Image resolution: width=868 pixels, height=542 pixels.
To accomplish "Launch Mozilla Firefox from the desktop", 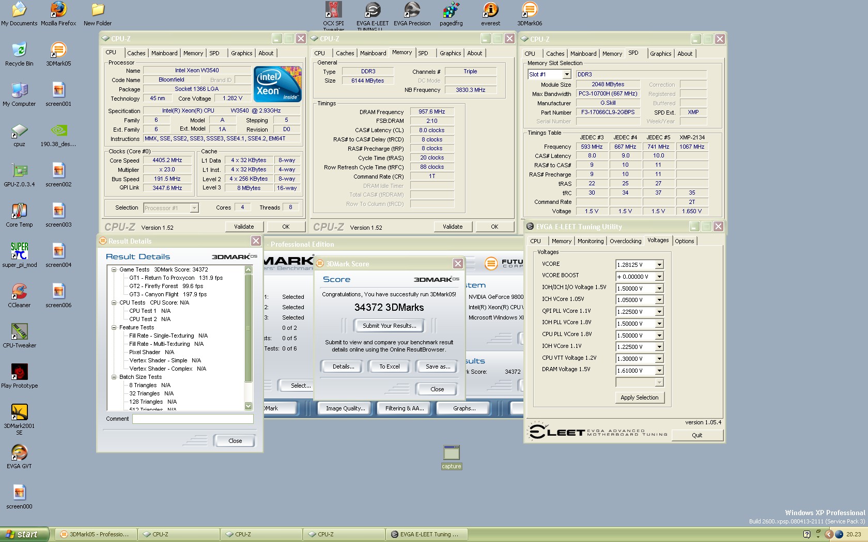I will click(58, 14).
